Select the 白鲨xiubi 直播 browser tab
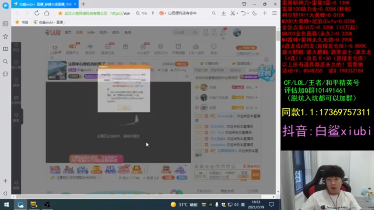Screen dimensions: 374x210 click(45, 4)
